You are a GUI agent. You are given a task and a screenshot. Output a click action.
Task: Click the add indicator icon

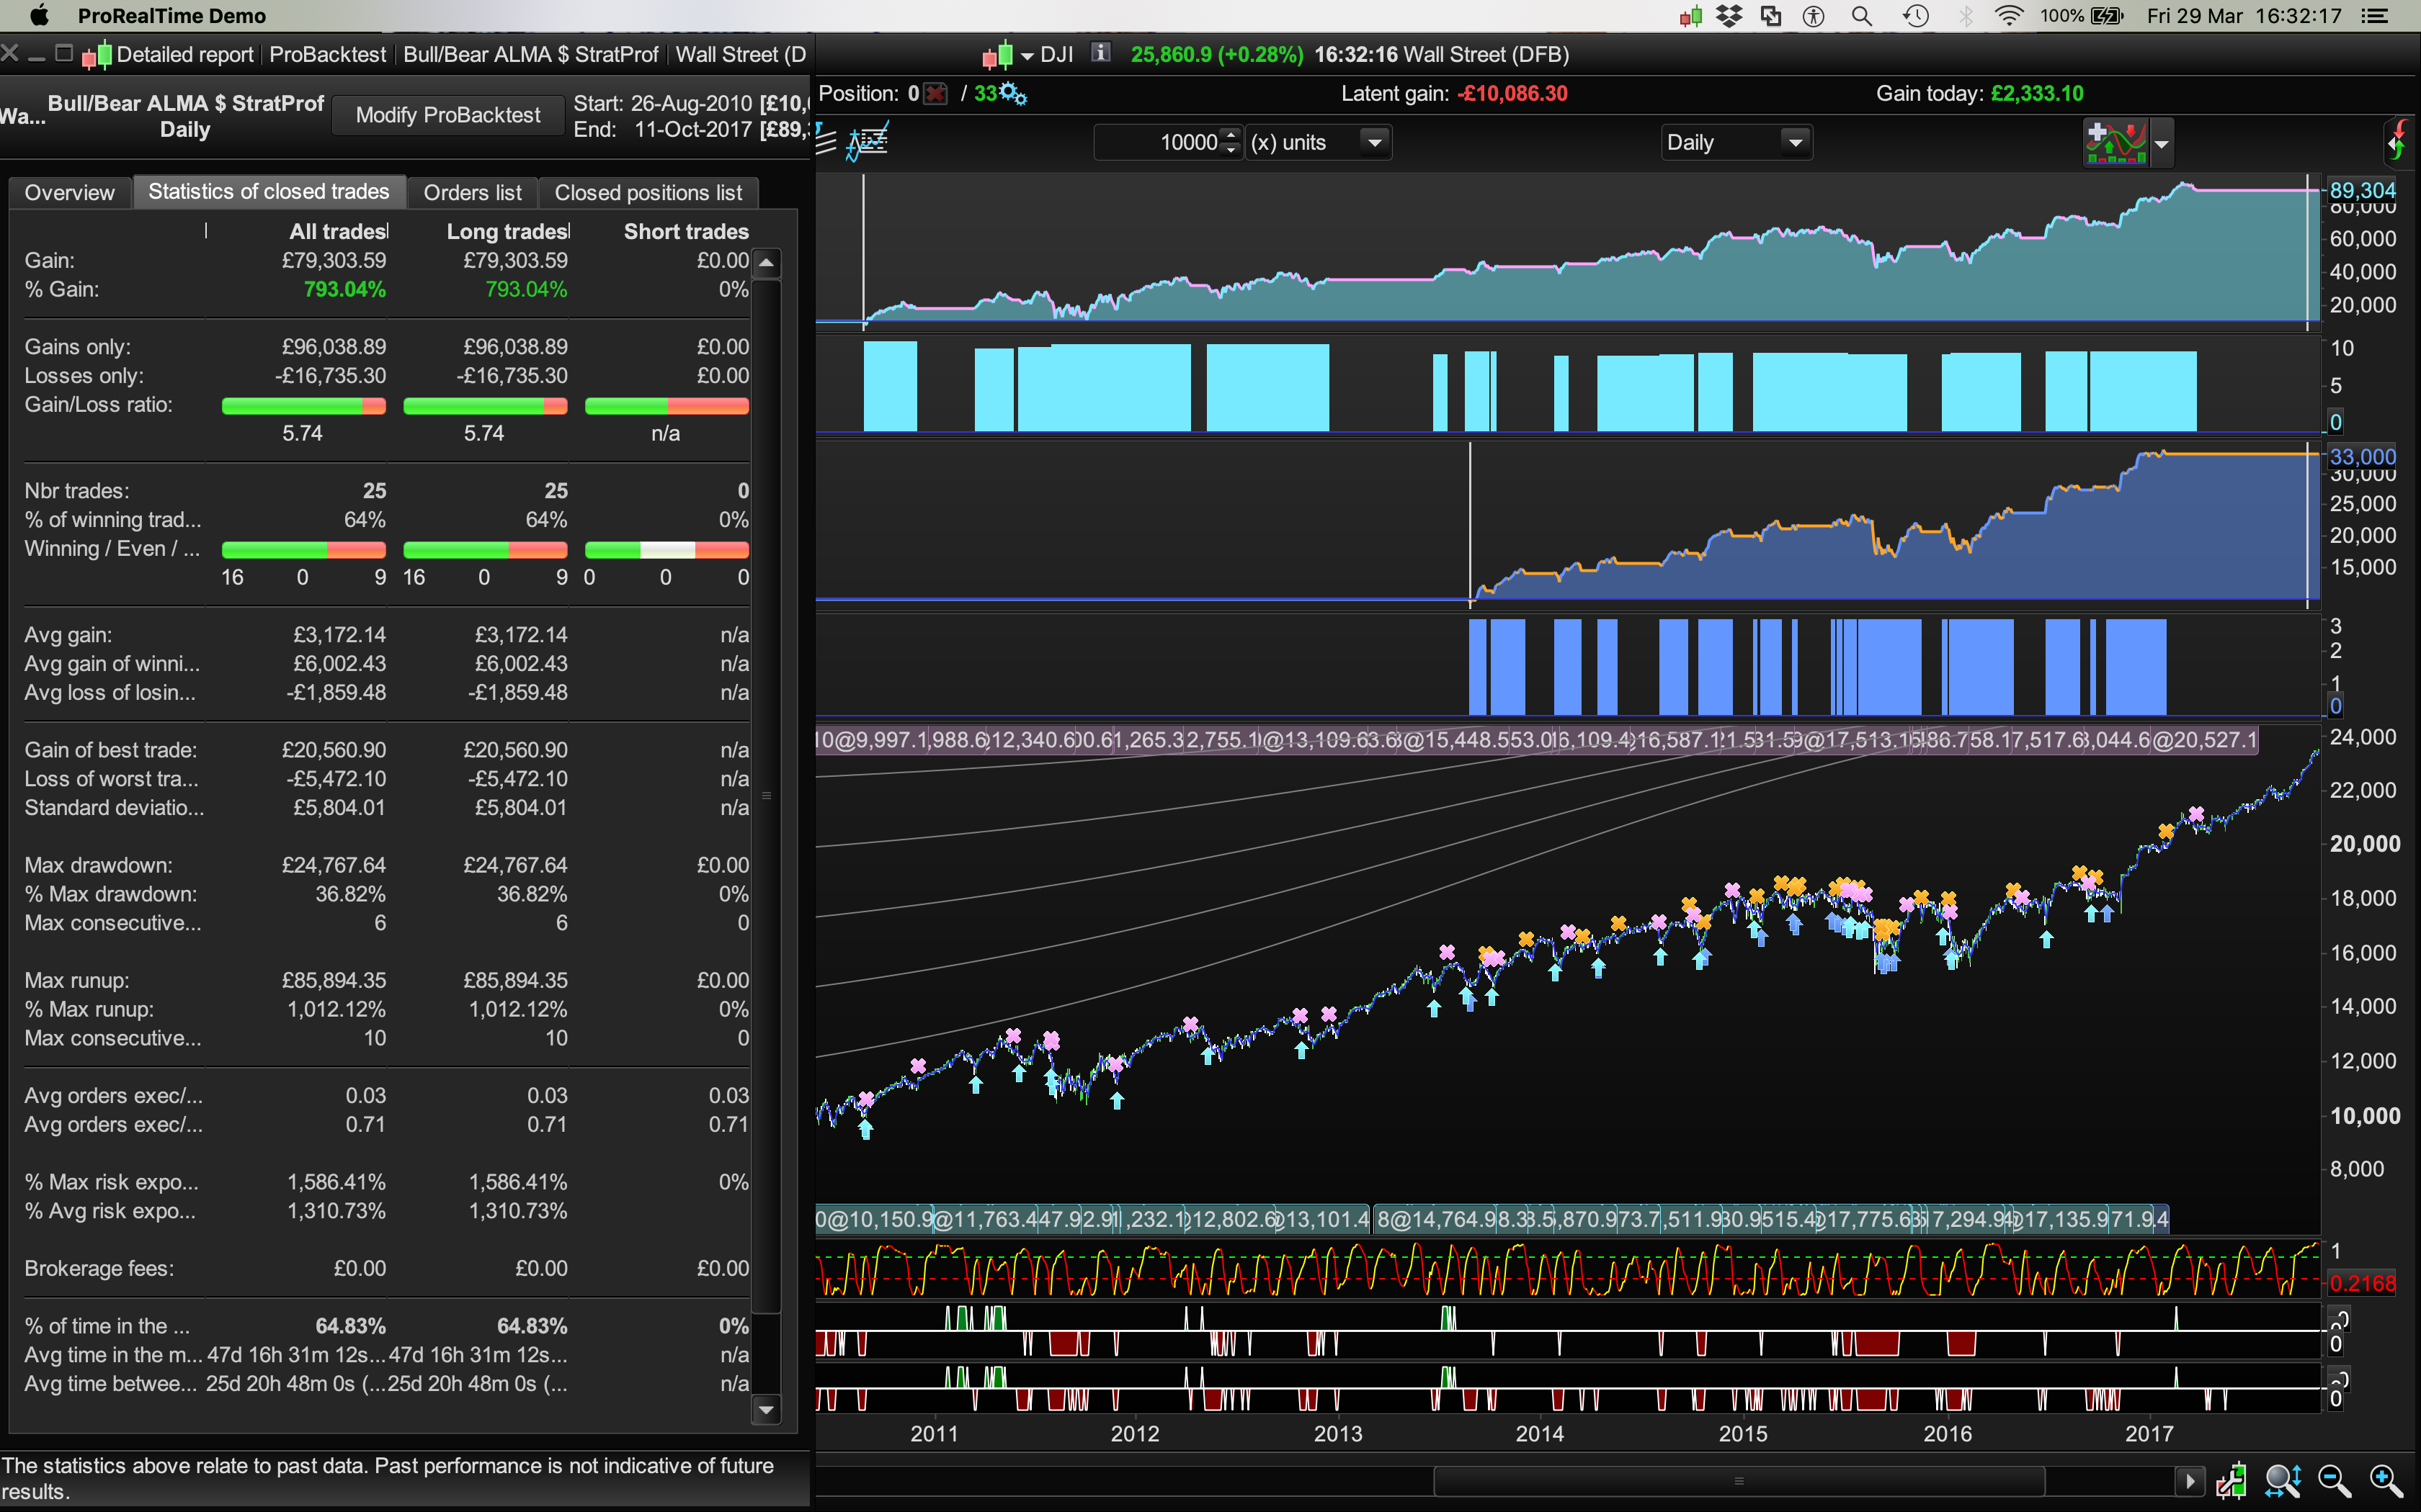2115,142
